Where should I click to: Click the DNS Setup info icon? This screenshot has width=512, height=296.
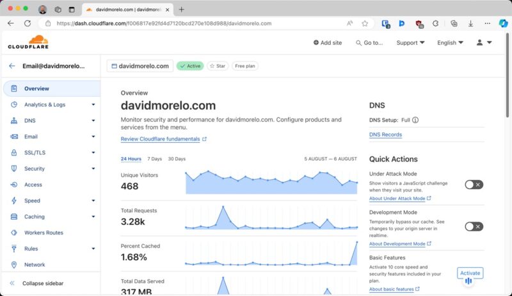tap(415, 120)
